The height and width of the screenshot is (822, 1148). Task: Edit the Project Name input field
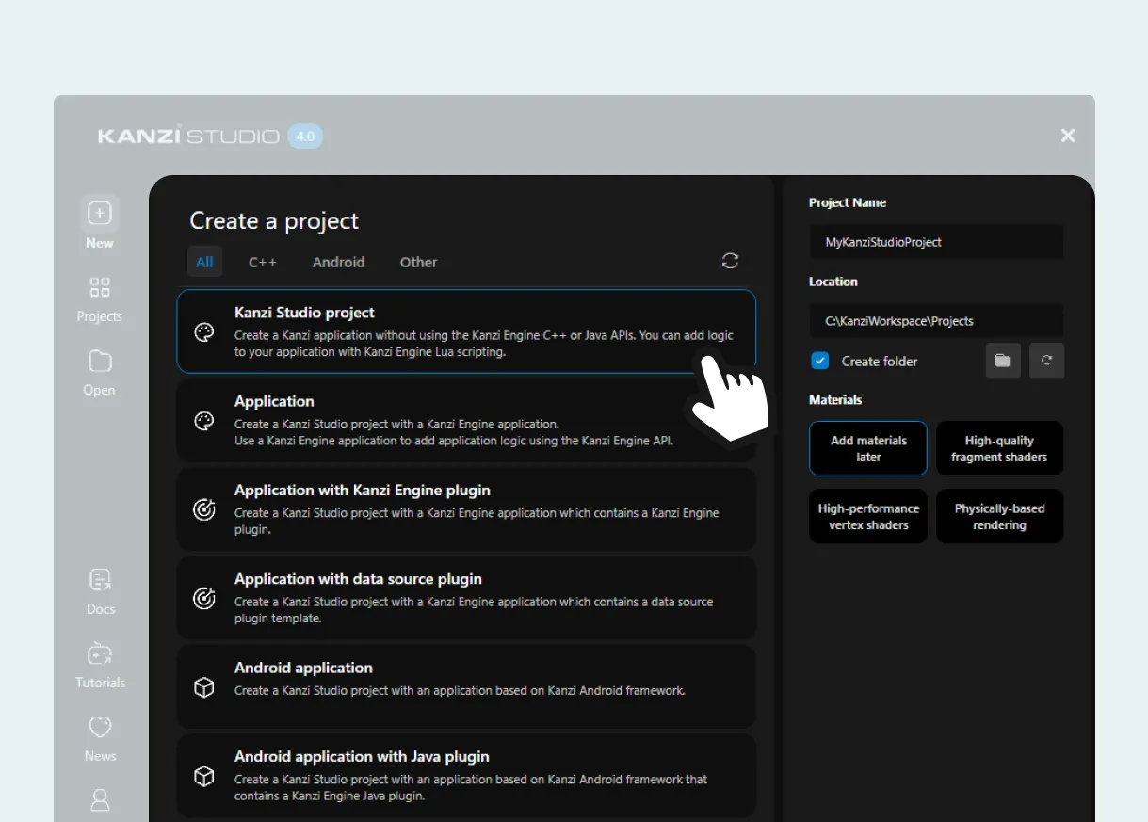point(936,242)
